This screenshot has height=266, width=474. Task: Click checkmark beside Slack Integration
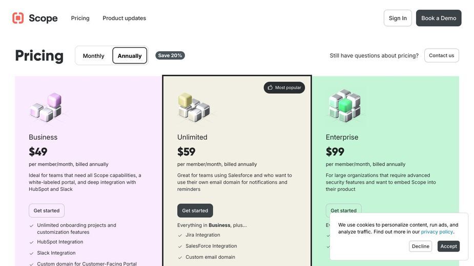click(31, 253)
